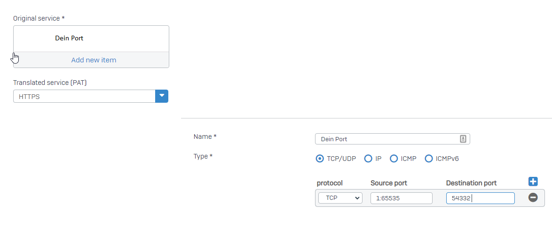Click the blue plus icon to add port row
This screenshot has width=552, height=243.
coord(533,182)
